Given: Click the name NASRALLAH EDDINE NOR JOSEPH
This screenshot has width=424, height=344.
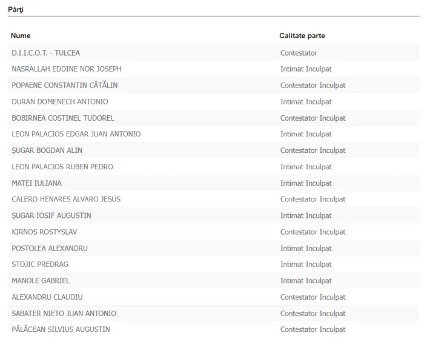Looking at the screenshot, I should coord(66,69).
